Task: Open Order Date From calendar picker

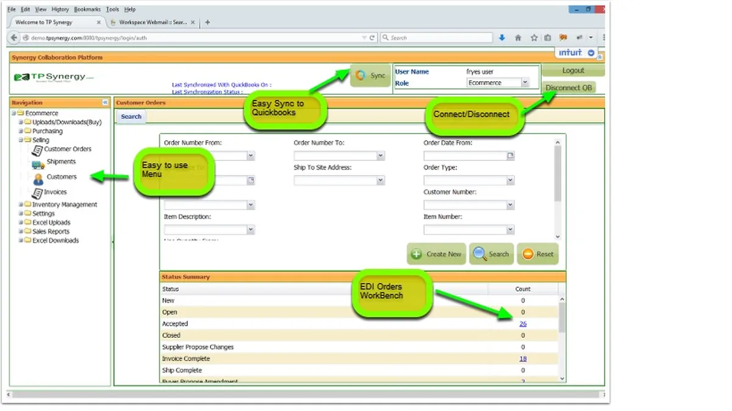Action: pyautogui.click(x=511, y=156)
